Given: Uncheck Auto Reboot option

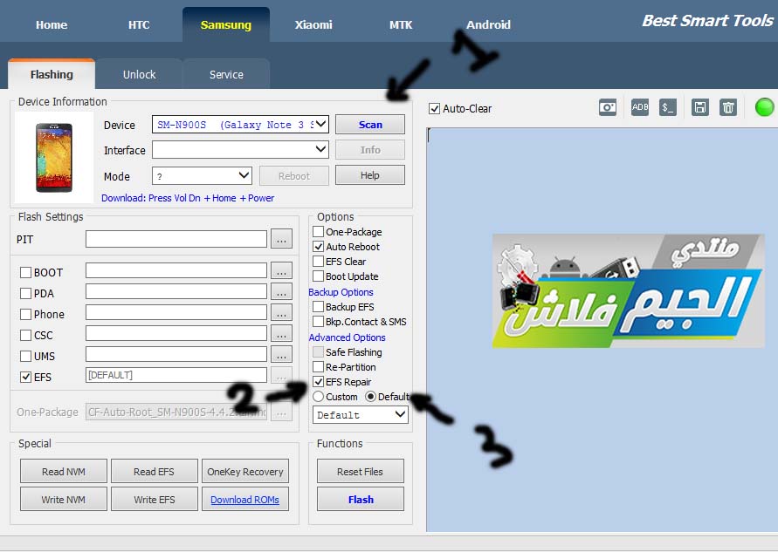Looking at the screenshot, I should pos(318,246).
